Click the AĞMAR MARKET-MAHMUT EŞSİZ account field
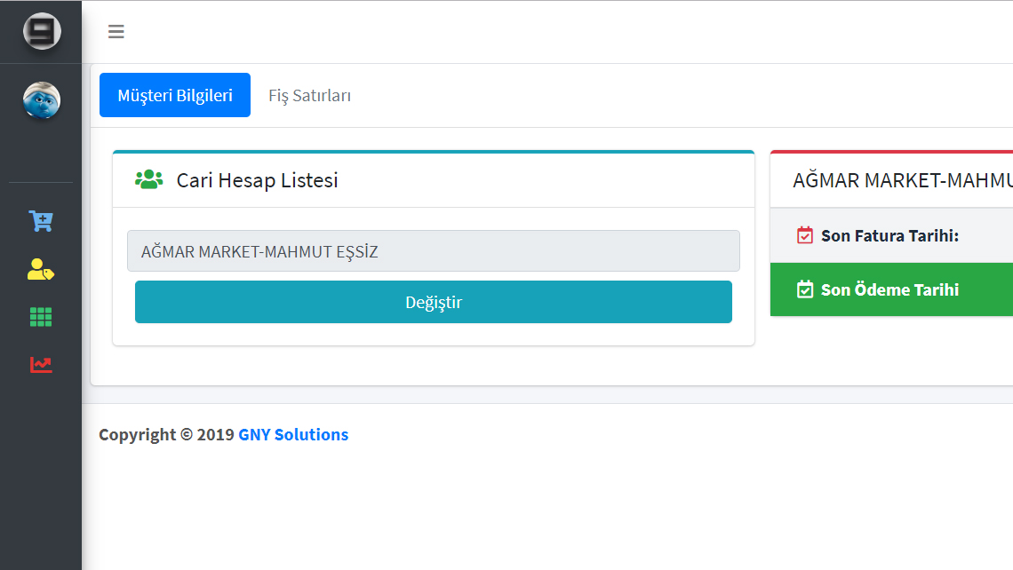The image size is (1013, 570). pyautogui.click(x=434, y=251)
